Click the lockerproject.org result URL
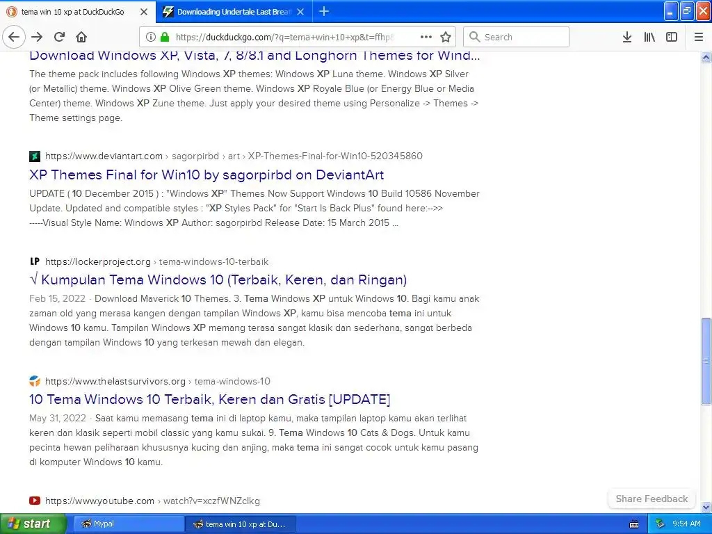Viewport: 712px width, 534px height. point(156,261)
